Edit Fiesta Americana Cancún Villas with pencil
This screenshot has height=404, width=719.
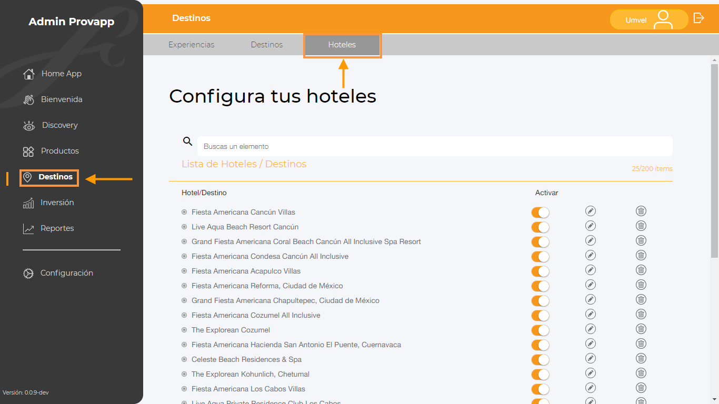pos(591,211)
